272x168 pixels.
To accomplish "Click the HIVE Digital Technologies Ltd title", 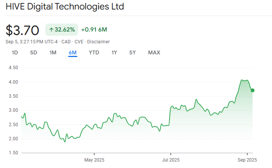I will [65, 7].
